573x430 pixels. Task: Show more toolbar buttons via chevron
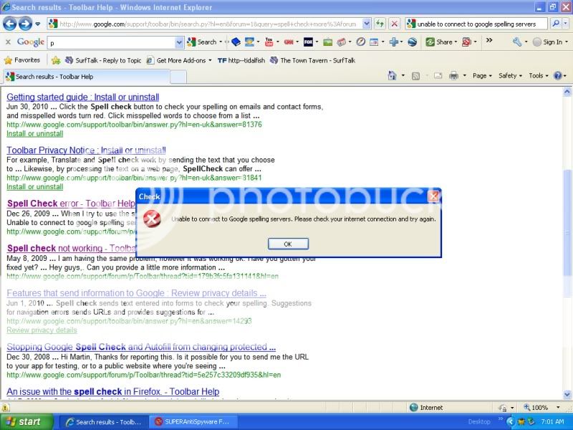pyautogui.click(x=489, y=41)
